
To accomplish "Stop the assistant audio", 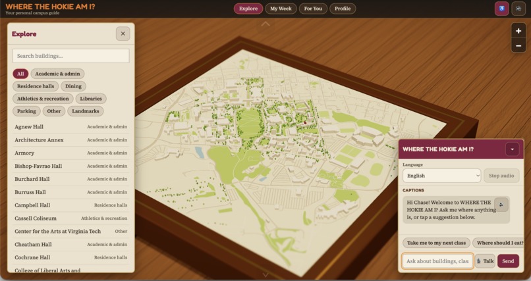I will pos(501,176).
